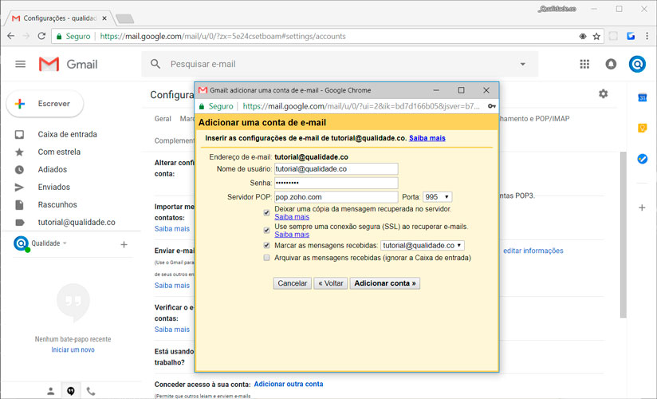Click editar informações link

pos(533,251)
